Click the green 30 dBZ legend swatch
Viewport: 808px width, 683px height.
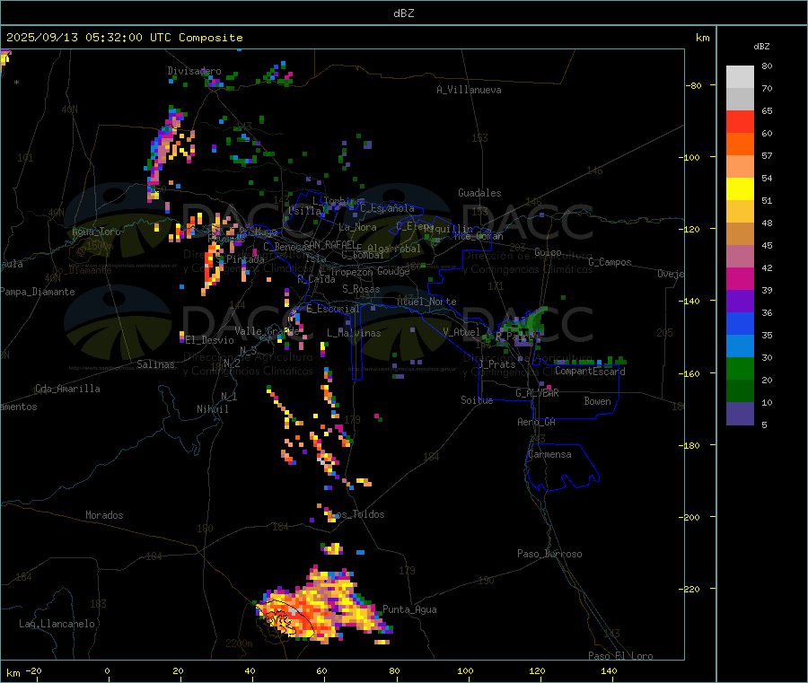point(740,368)
